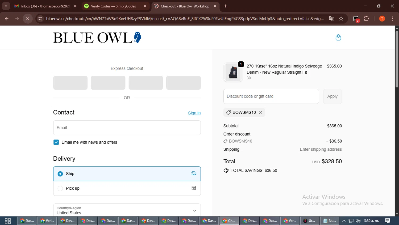
Task: Open the Nu... notepad taskbar item
Action: 330,221
